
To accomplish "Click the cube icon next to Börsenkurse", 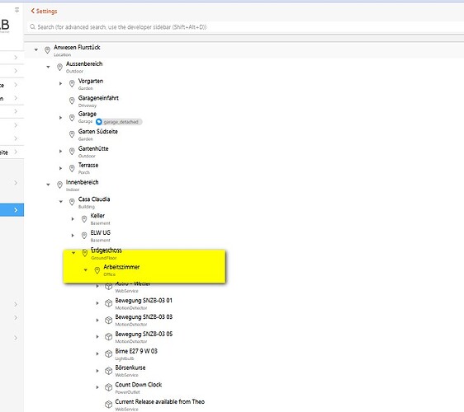I will click(x=109, y=370).
